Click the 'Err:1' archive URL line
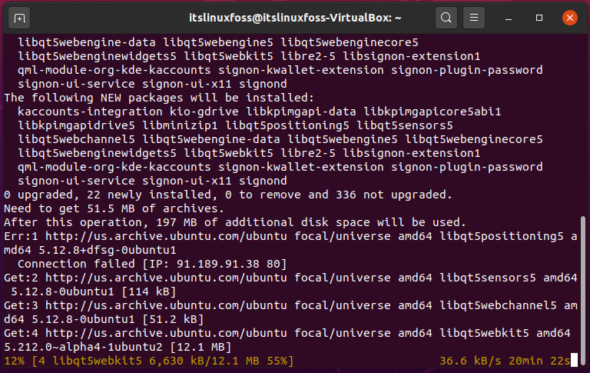 coord(290,236)
